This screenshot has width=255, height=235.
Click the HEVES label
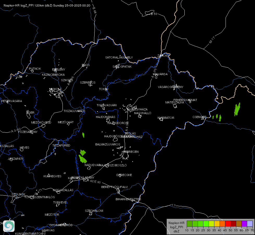[24, 148]
